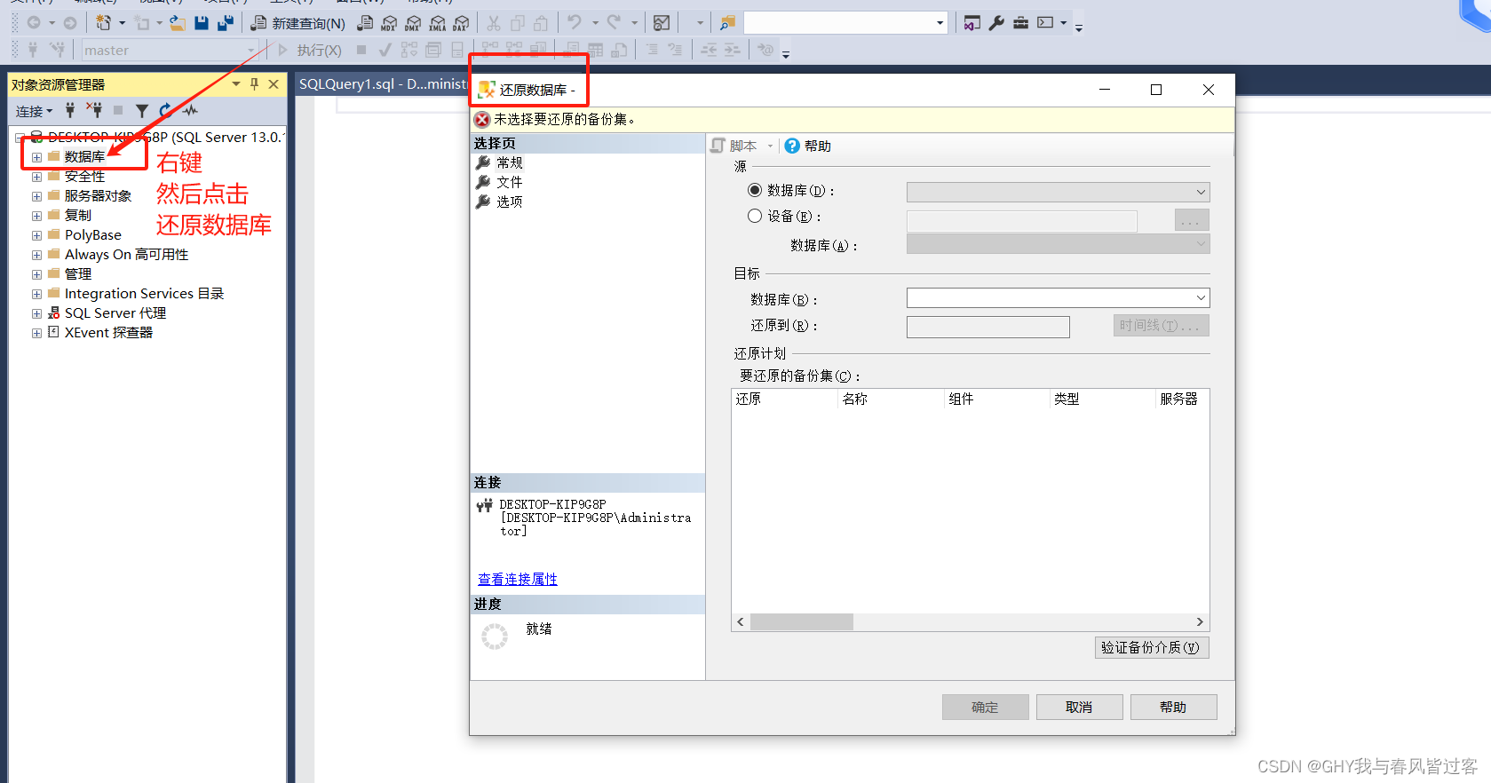Select the XEvent 探查器 tree item
Viewport: 1491px width, 783px height.
click(x=108, y=333)
